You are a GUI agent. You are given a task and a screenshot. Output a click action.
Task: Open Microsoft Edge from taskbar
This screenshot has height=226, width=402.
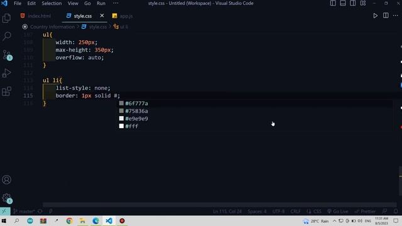95,221
